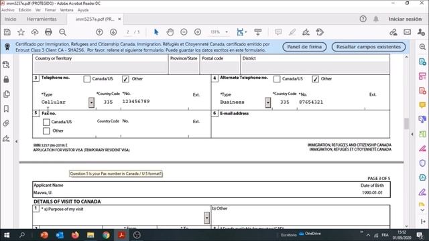Click the Panel de firma button
This screenshot has height=241, width=429.
[304, 47]
